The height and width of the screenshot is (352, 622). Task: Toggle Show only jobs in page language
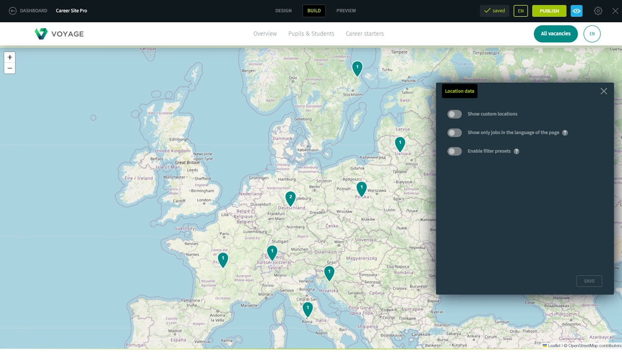click(x=454, y=133)
